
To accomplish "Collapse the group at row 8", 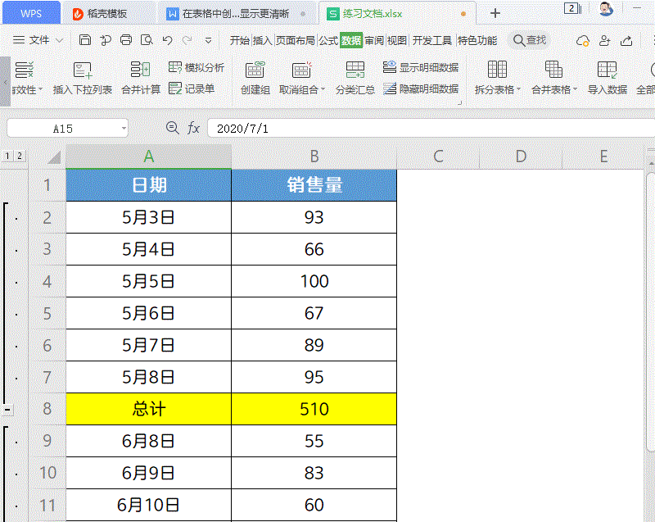I will pos(7,410).
